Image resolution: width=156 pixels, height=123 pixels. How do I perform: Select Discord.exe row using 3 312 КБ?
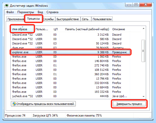tap(70, 35)
